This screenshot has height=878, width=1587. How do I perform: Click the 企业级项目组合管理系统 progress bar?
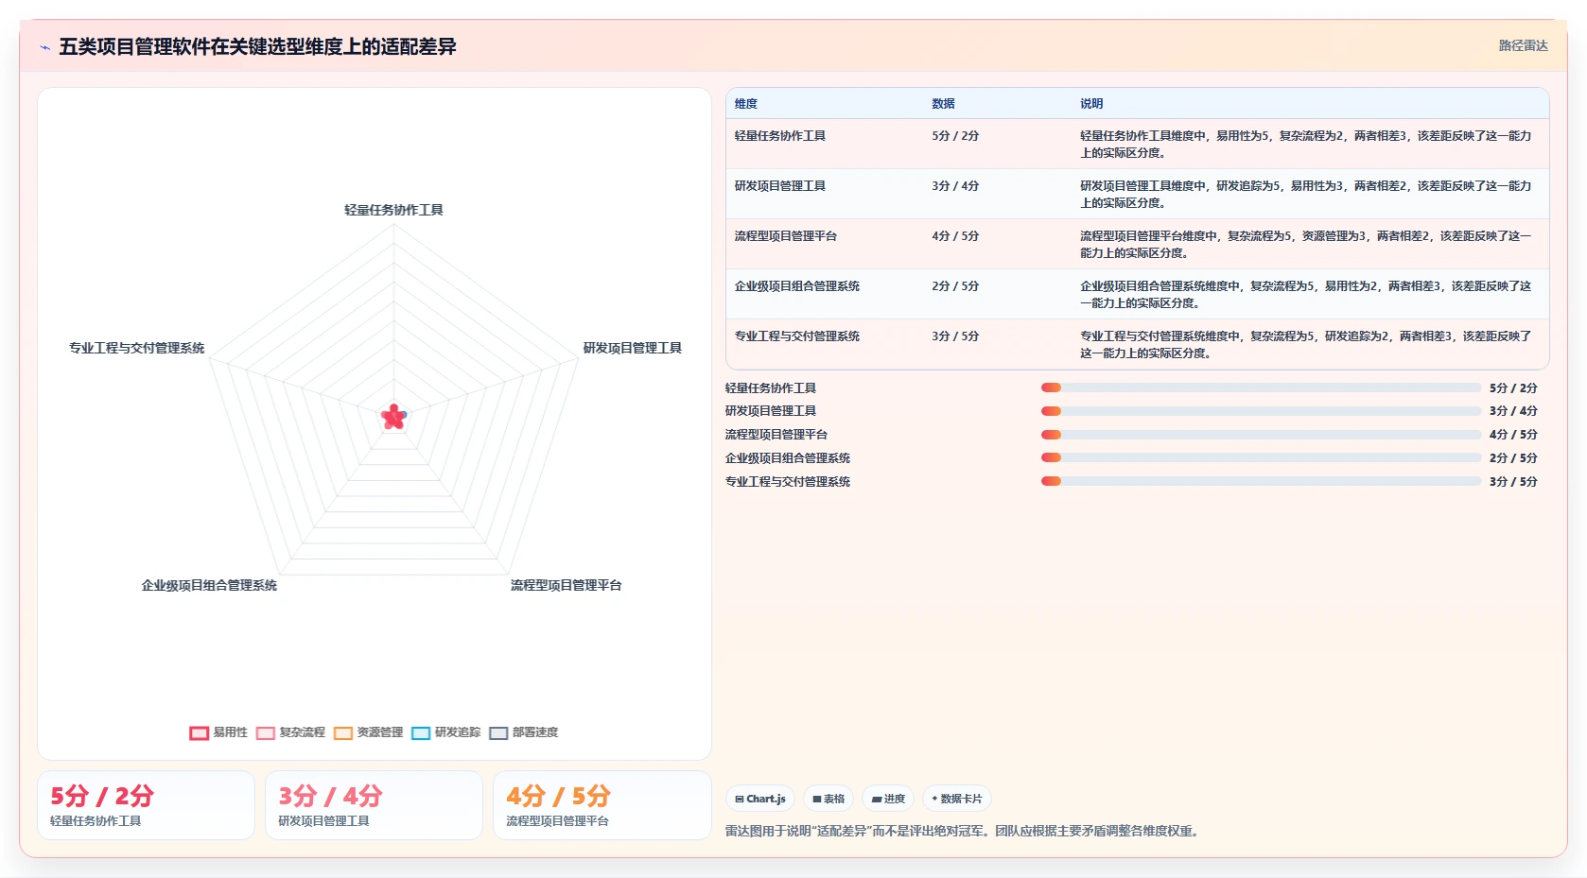tap(1261, 457)
